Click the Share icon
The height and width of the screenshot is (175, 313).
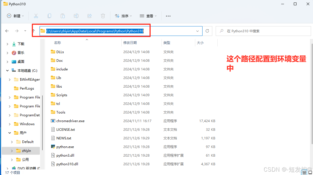90,16
